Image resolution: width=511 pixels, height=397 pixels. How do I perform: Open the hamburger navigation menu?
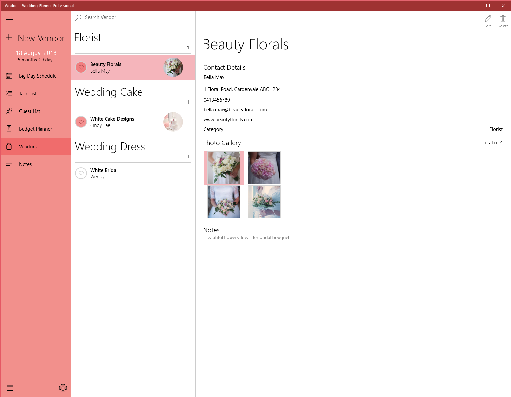9,20
